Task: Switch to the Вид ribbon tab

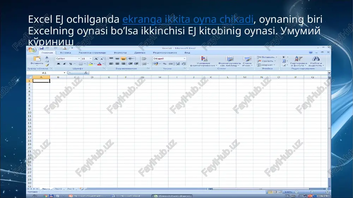Action: coord(187,52)
